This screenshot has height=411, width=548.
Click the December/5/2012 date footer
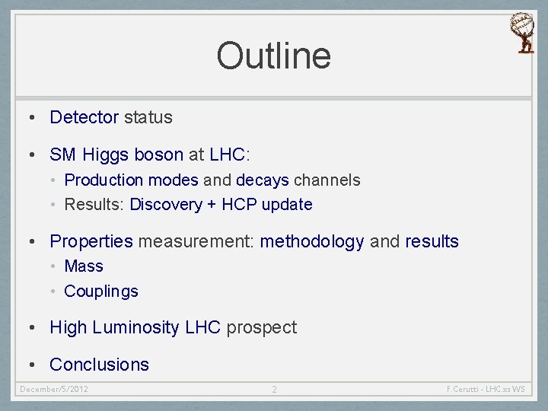54,389
